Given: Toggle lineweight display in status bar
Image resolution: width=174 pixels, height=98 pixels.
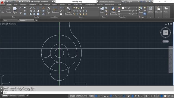Looking at the screenshot, I should [129, 96].
